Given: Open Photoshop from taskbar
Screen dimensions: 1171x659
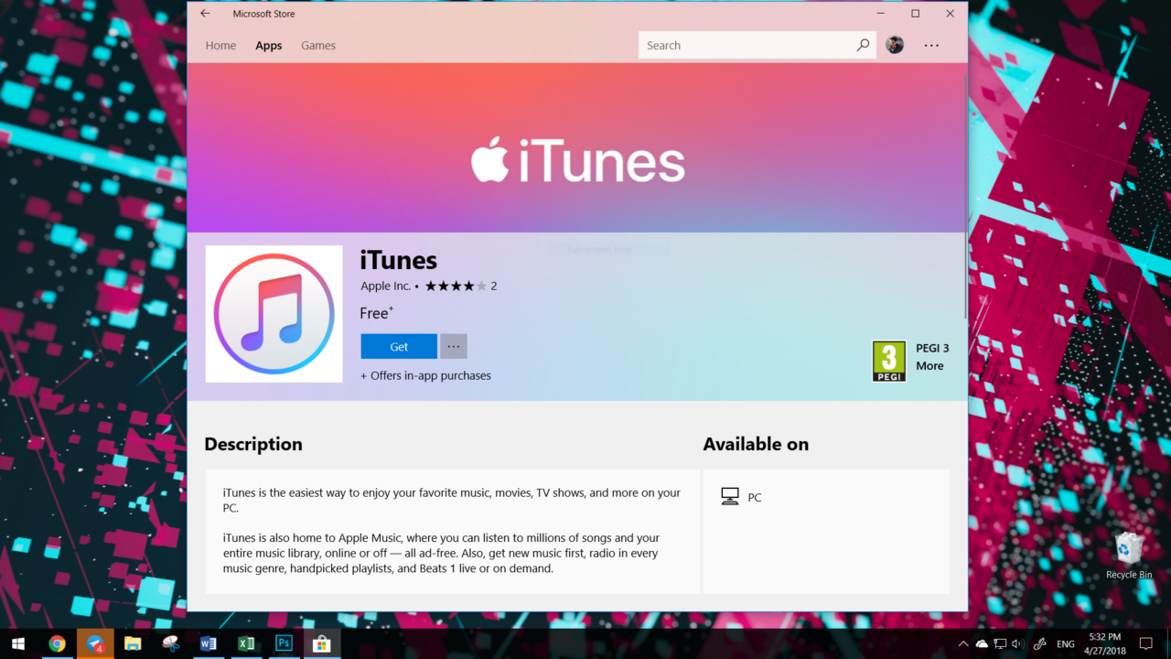Looking at the screenshot, I should [x=284, y=643].
